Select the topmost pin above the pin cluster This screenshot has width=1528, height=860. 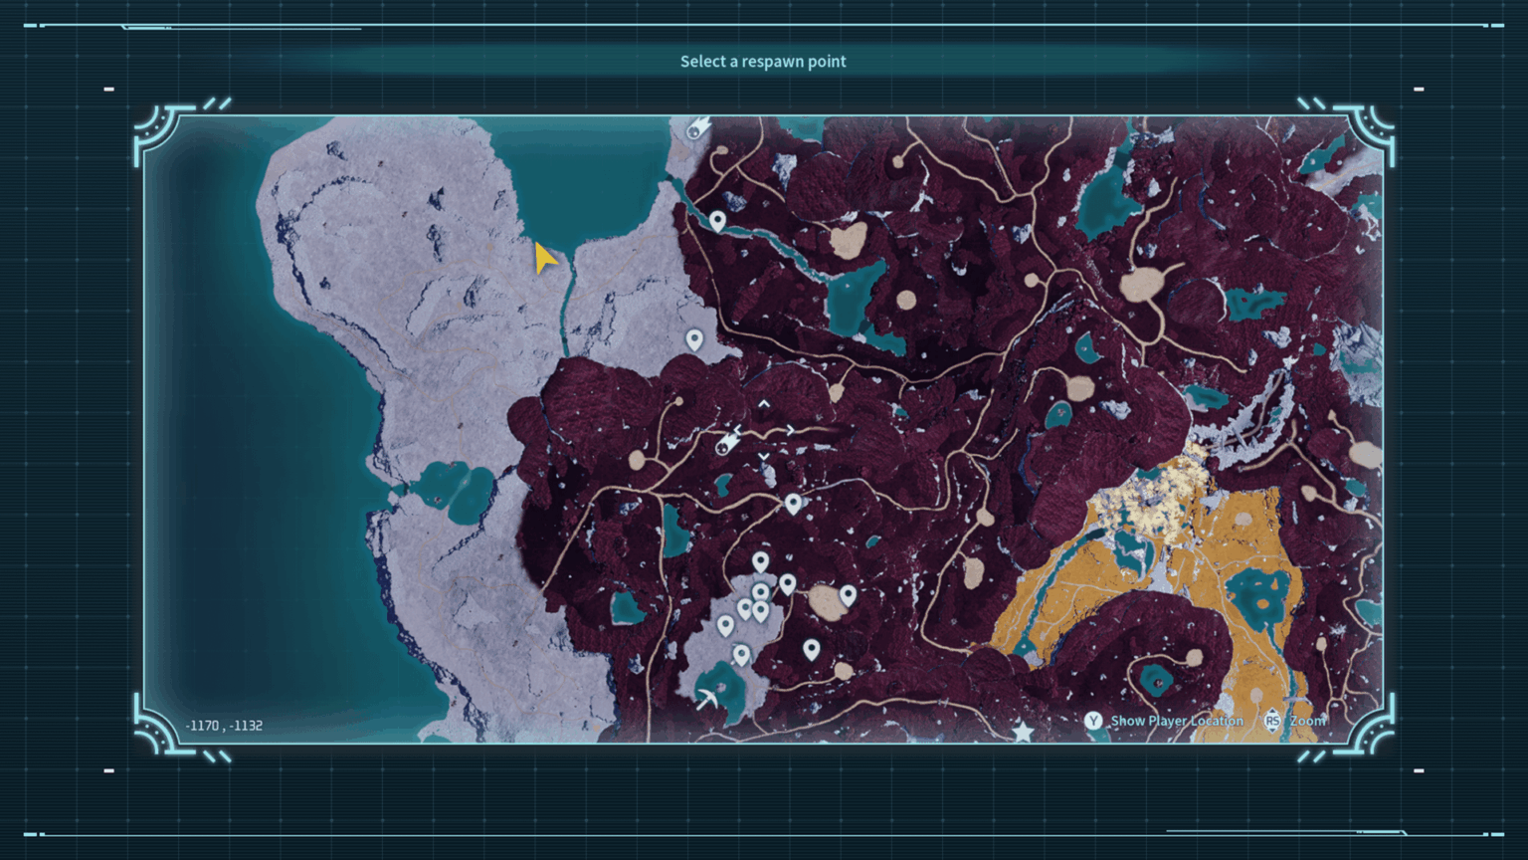[761, 562]
